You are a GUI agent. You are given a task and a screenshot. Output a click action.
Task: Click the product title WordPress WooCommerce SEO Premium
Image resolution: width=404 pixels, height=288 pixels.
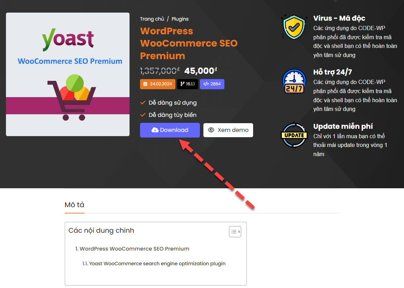[x=189, y=43]
